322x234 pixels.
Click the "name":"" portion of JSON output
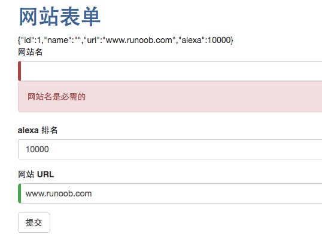64,40
